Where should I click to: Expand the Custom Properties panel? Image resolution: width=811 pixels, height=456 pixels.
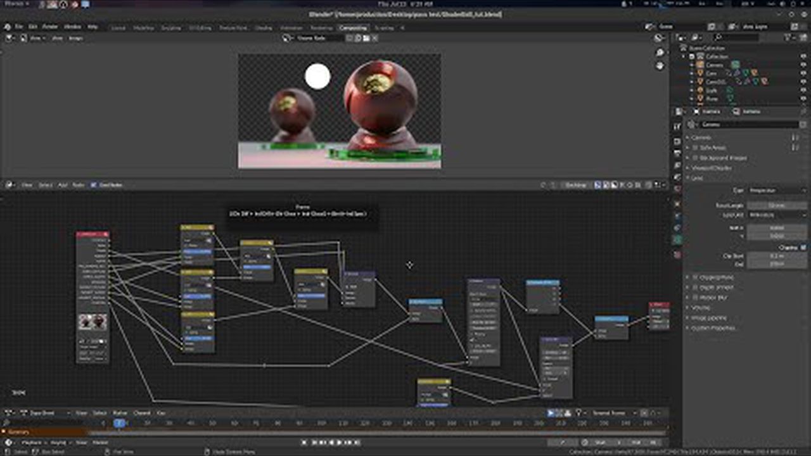713,328
